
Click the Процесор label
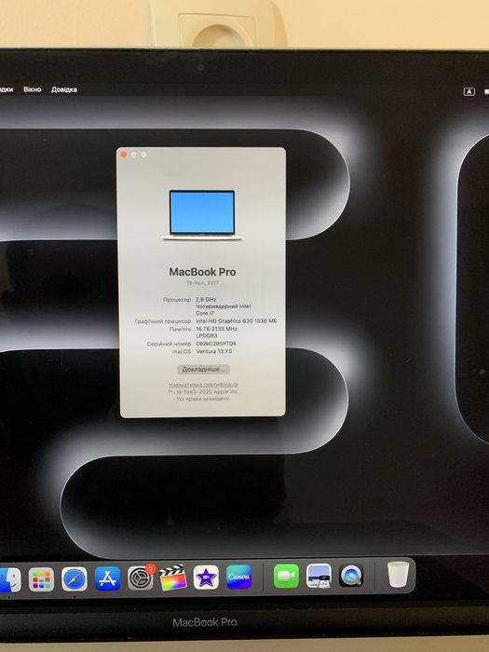pos(177,299)
